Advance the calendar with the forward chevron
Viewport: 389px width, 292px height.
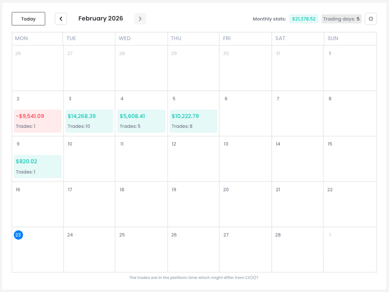[x=140, y=19]
